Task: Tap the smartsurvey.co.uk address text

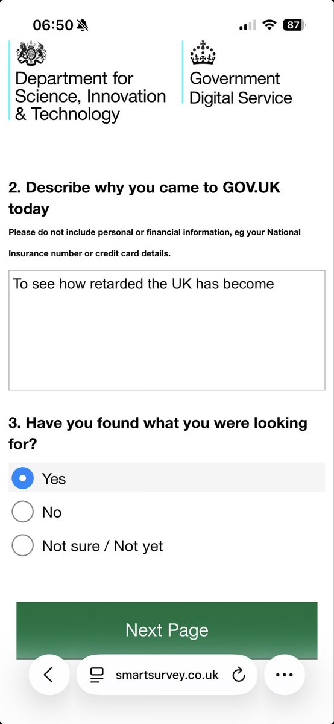Action: tap(167, 675)
